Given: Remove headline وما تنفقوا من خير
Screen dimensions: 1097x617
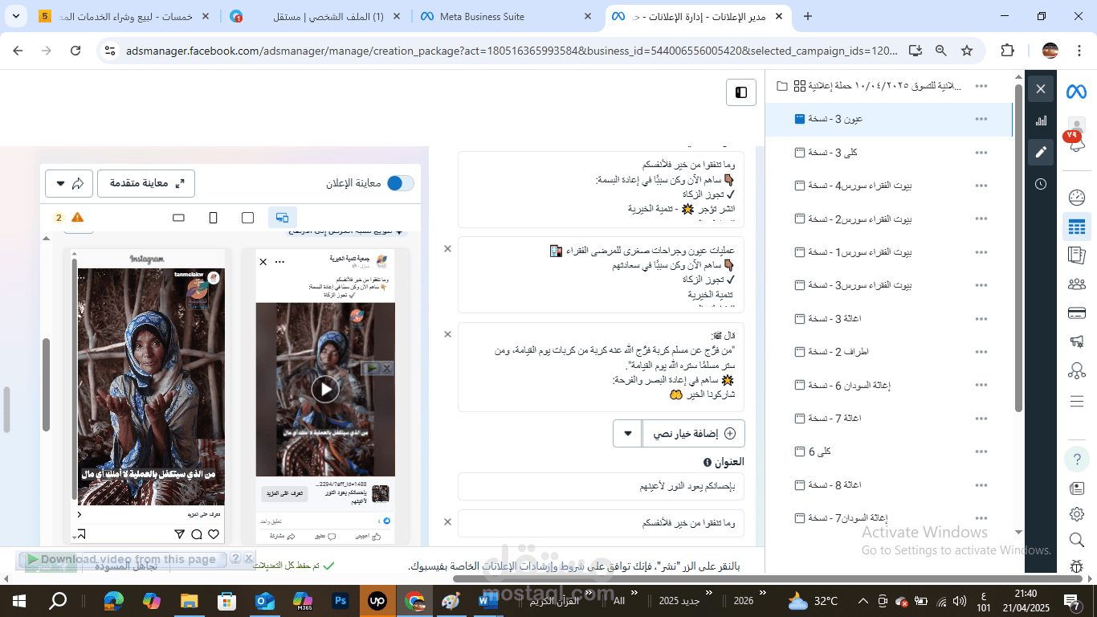Looking at the screenshot, I should [x=448, y=522].
